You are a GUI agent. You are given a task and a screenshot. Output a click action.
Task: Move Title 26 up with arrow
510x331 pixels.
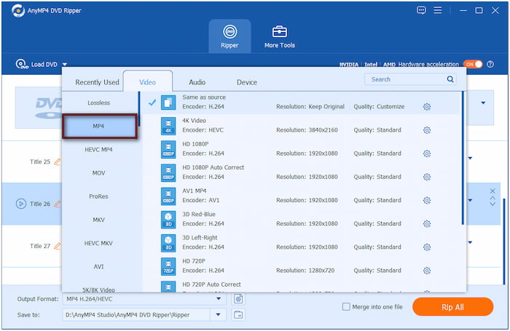click(x=493, y=198)
